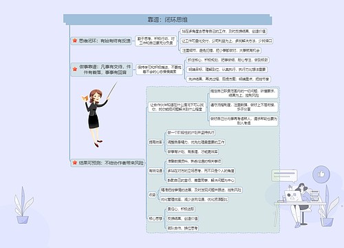Select the 提高效率 branch node
The width and height of the screenshot is (344, 248).
[155, 142]
